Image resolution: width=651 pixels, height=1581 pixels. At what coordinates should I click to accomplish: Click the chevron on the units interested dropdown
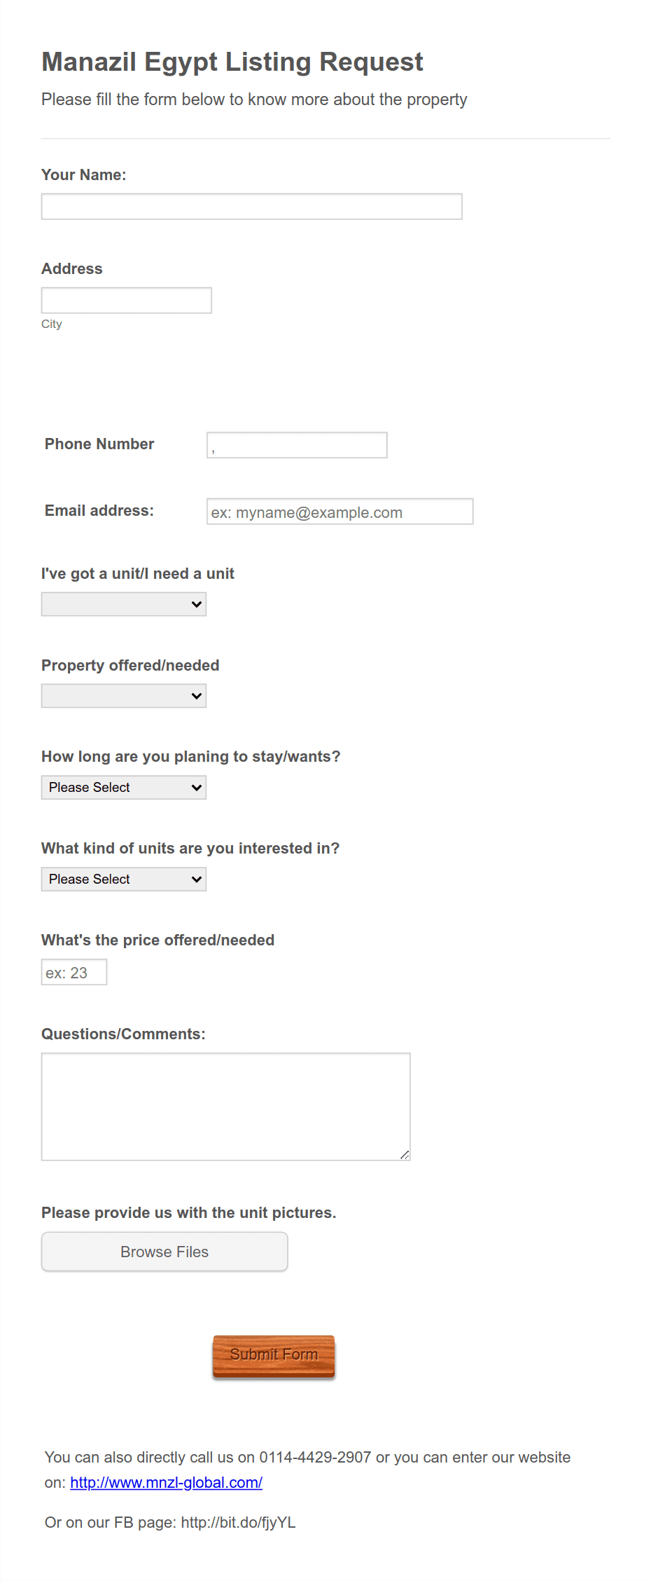196,878
